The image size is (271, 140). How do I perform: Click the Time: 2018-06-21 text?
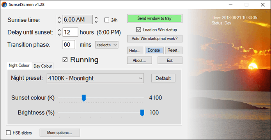[x=234, y=17]
